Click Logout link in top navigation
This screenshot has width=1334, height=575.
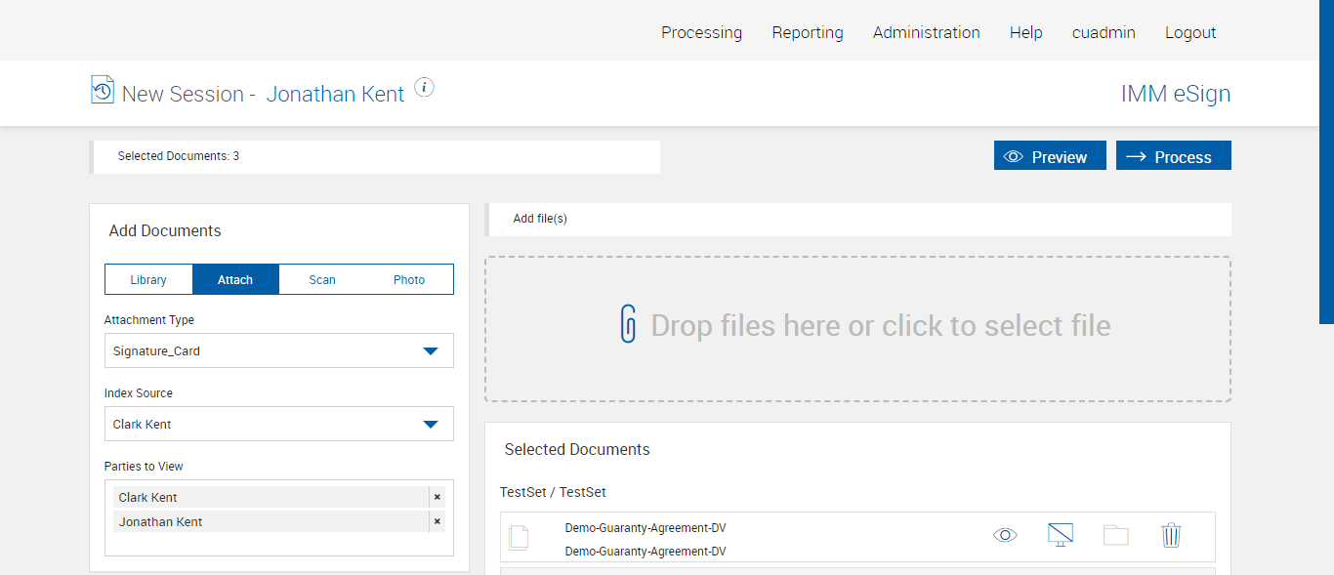[1189, 32]
